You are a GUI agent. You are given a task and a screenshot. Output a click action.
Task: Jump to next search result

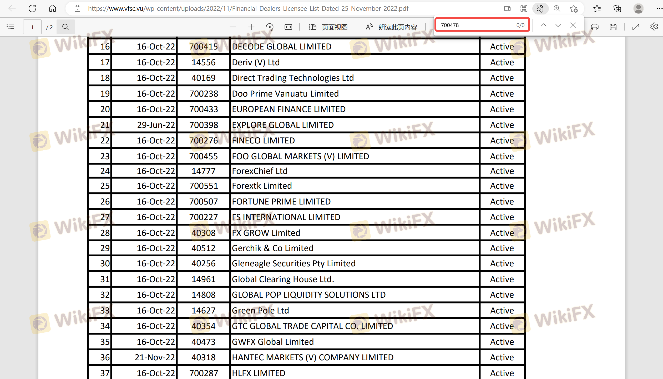coord(558,25)
